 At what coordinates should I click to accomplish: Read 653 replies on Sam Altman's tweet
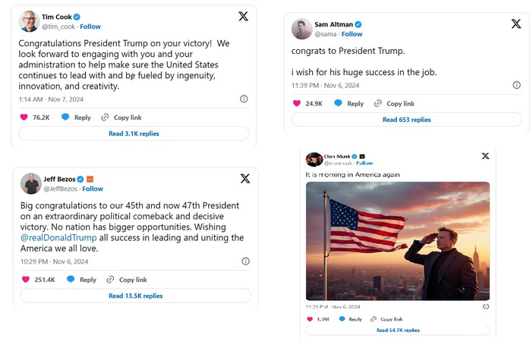click(407, 120)
